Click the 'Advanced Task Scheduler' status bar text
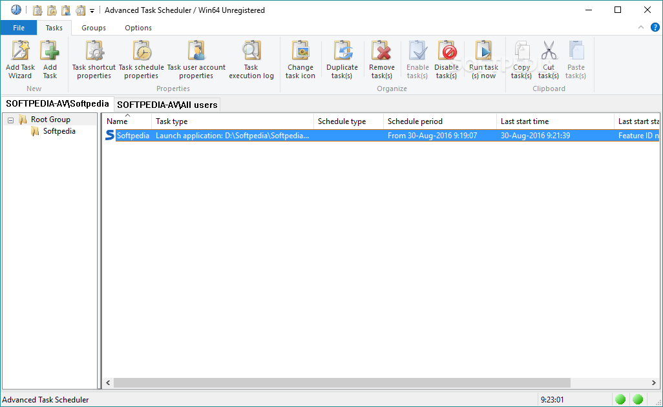663x407 pixels. pyautogui.click(x=45, y=400)
